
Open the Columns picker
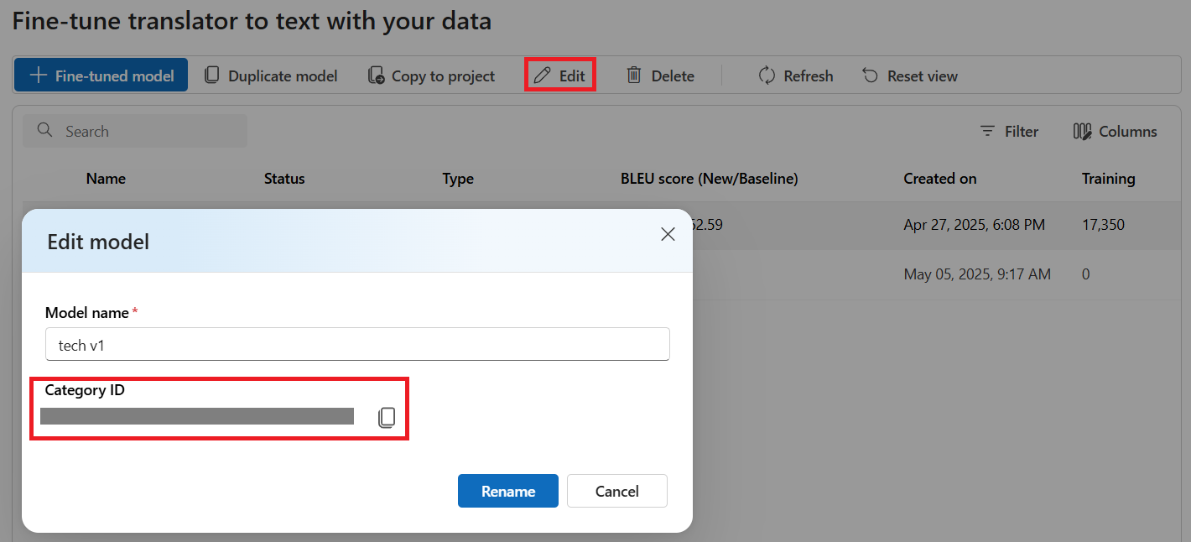[1115, 131]
